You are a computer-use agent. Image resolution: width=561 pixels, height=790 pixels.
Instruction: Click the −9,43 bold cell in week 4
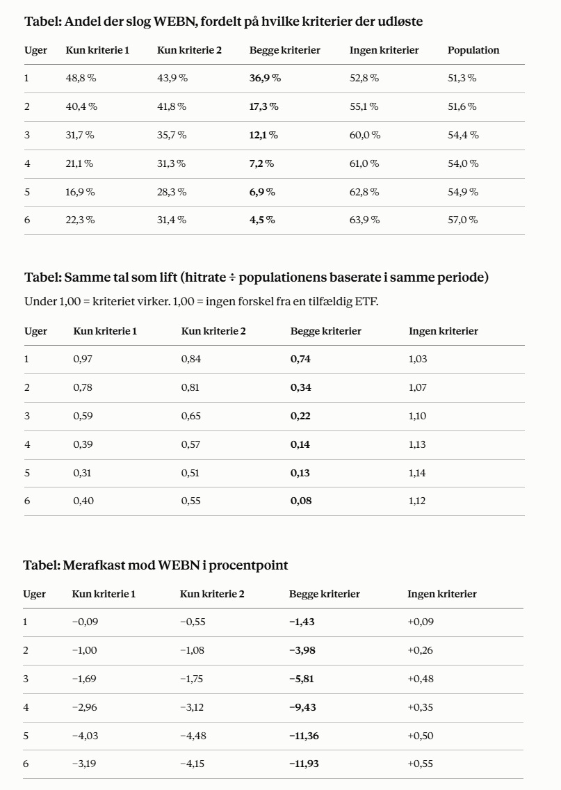[x=302, y=707]
